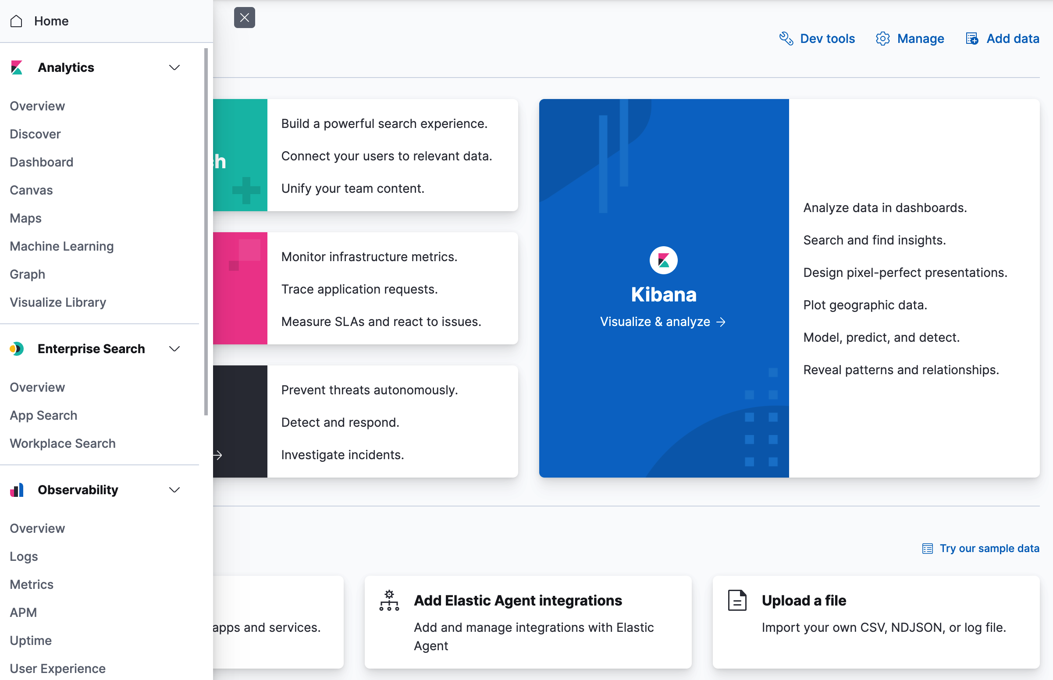Collapse the Observability section chevron
Screen dimensions: 1053x680
[x=174, y=490]
